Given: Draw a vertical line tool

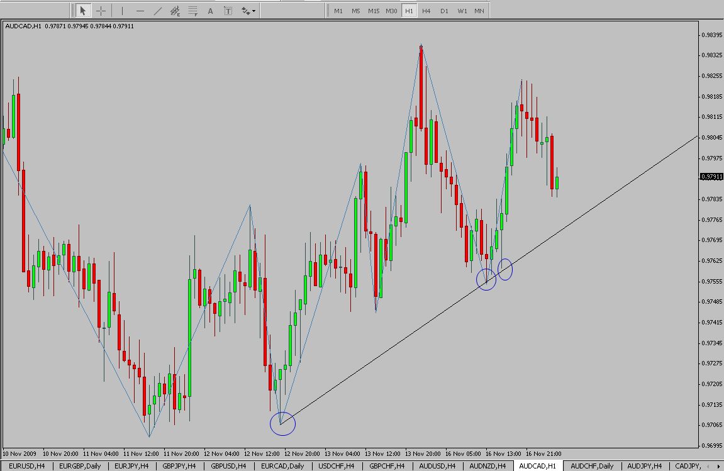Looking at the screenshot, I should [x=122, y=11].
